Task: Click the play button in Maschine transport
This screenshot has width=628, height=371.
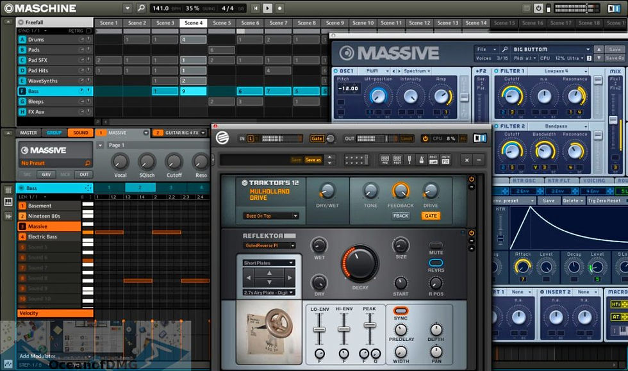Action: pos(268,8)
